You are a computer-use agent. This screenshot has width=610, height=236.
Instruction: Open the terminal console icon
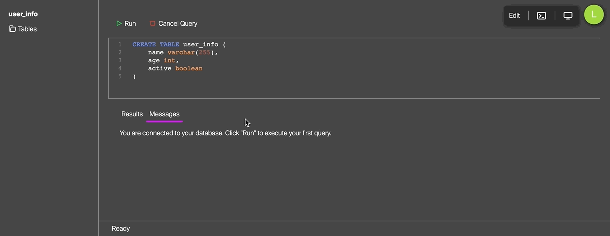pyautogui.click(x=541, y=16)
